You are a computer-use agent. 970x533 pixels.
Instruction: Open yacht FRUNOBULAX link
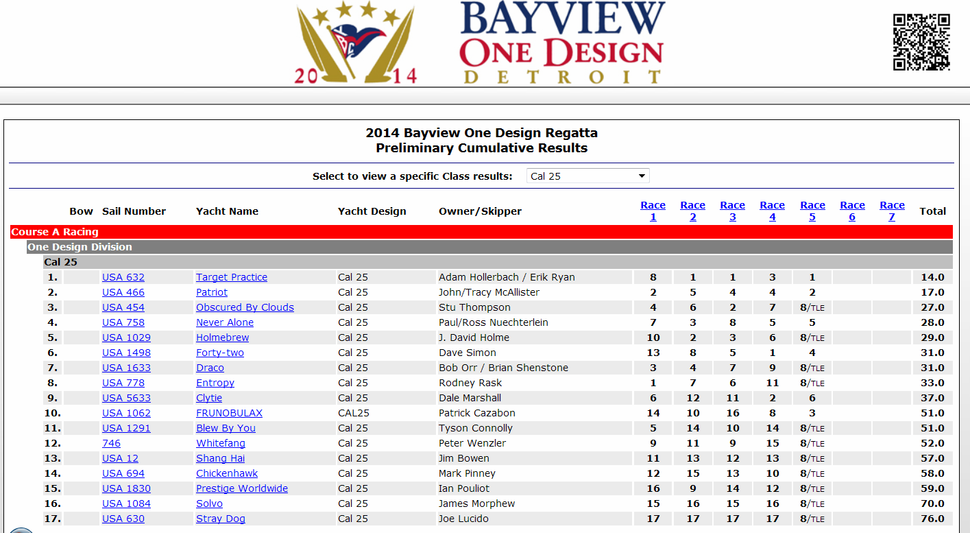(x=229, y=413)
